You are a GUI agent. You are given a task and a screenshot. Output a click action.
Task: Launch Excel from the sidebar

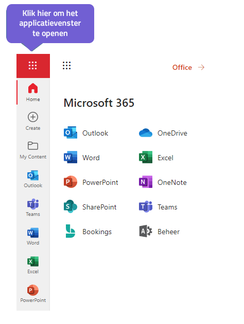33,265
